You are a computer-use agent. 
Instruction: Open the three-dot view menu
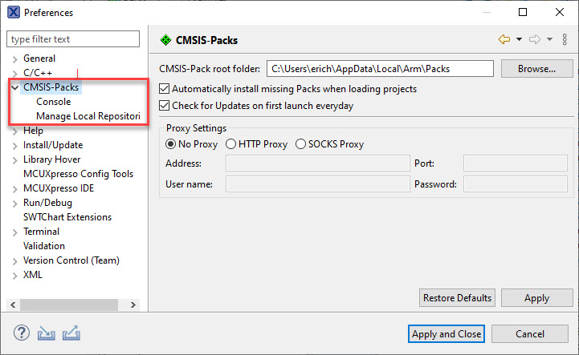click(565, 39)
